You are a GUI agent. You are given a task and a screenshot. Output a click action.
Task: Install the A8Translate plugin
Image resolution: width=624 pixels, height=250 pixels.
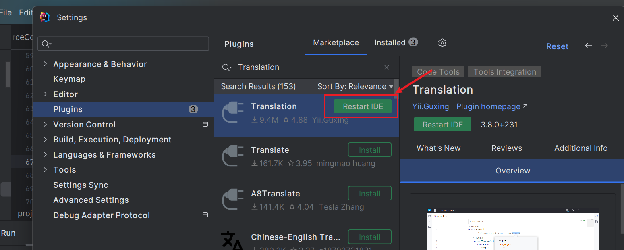369,194
